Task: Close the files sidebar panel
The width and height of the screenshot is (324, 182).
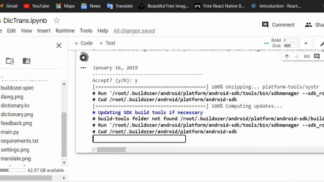Action: [x=59, y=45]
